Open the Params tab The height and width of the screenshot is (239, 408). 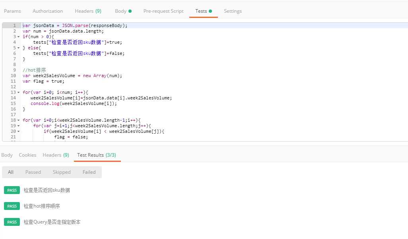point(12,11)
